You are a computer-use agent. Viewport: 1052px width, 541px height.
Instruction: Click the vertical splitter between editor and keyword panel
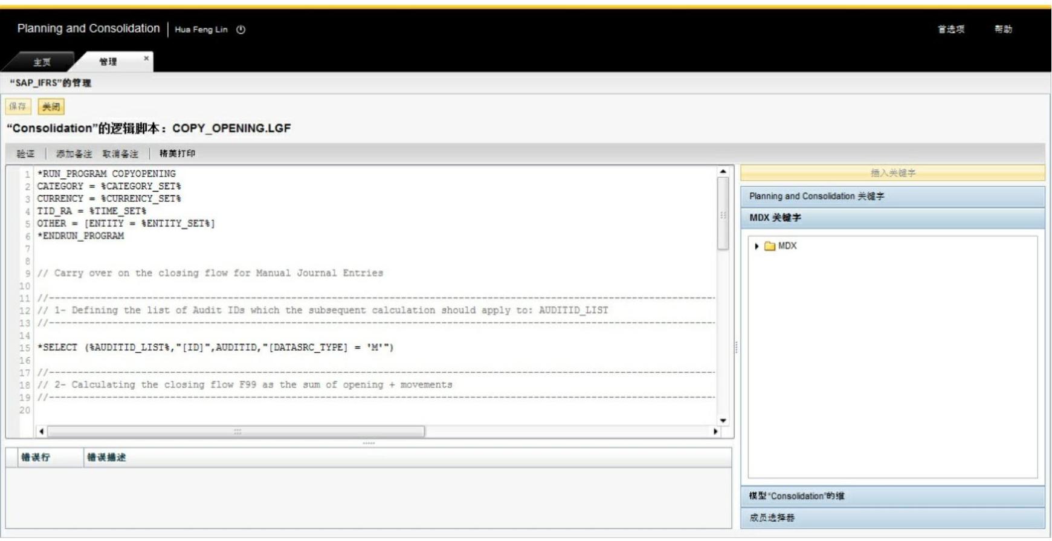click(737, 348)
